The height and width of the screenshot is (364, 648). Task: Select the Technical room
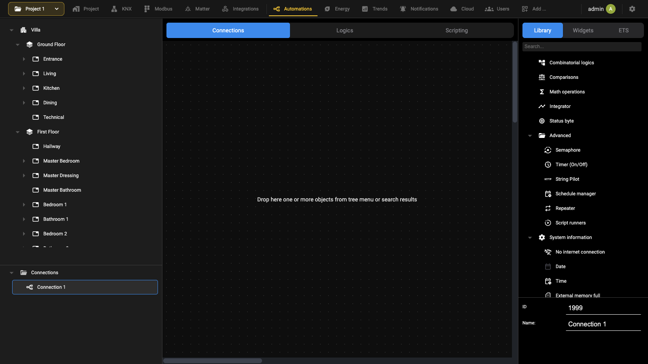(53, 117)
